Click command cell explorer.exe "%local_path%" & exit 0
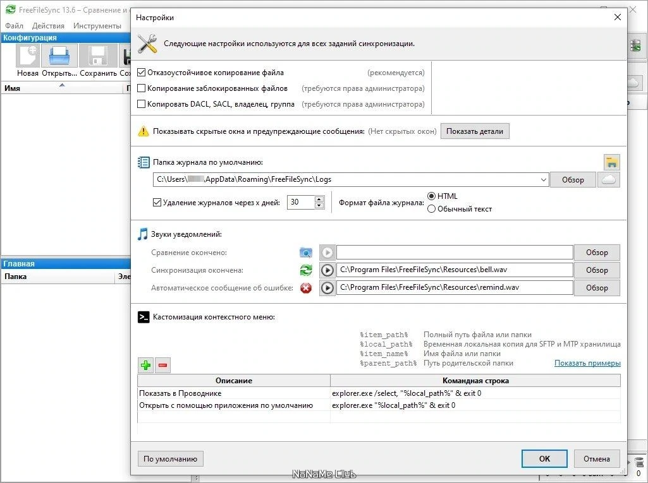The height and width of the screenshot is (483, 648). 475,405
